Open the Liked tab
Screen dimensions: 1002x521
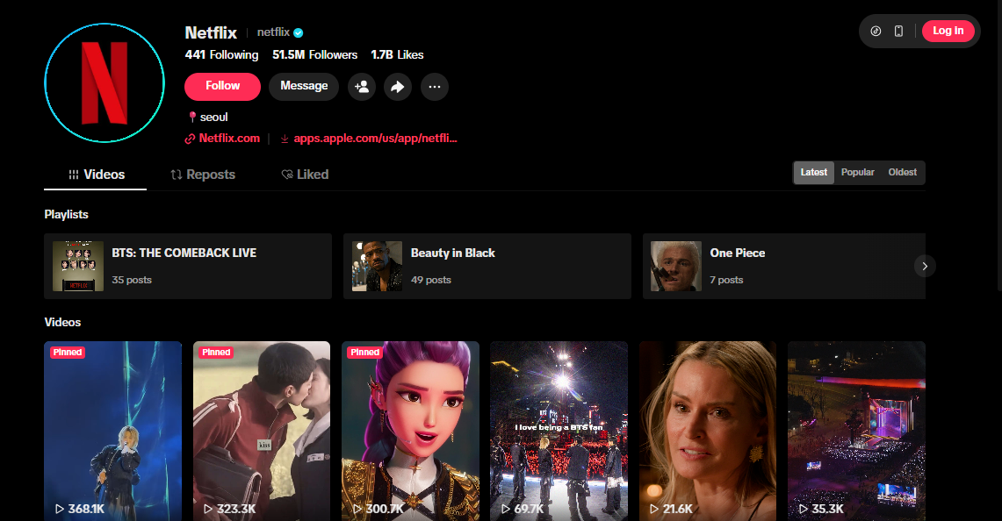pyautogui.click(x=305, y=174)
